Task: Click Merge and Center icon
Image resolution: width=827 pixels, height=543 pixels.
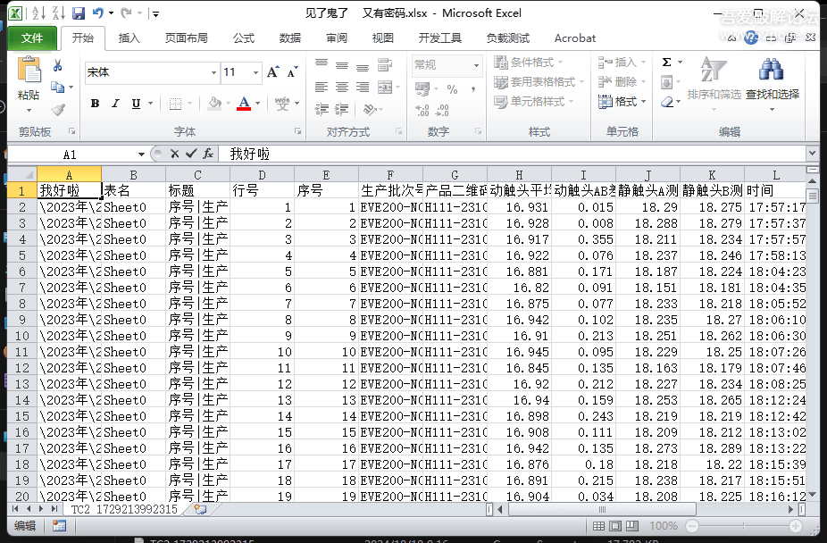Action: coord(385,87)
